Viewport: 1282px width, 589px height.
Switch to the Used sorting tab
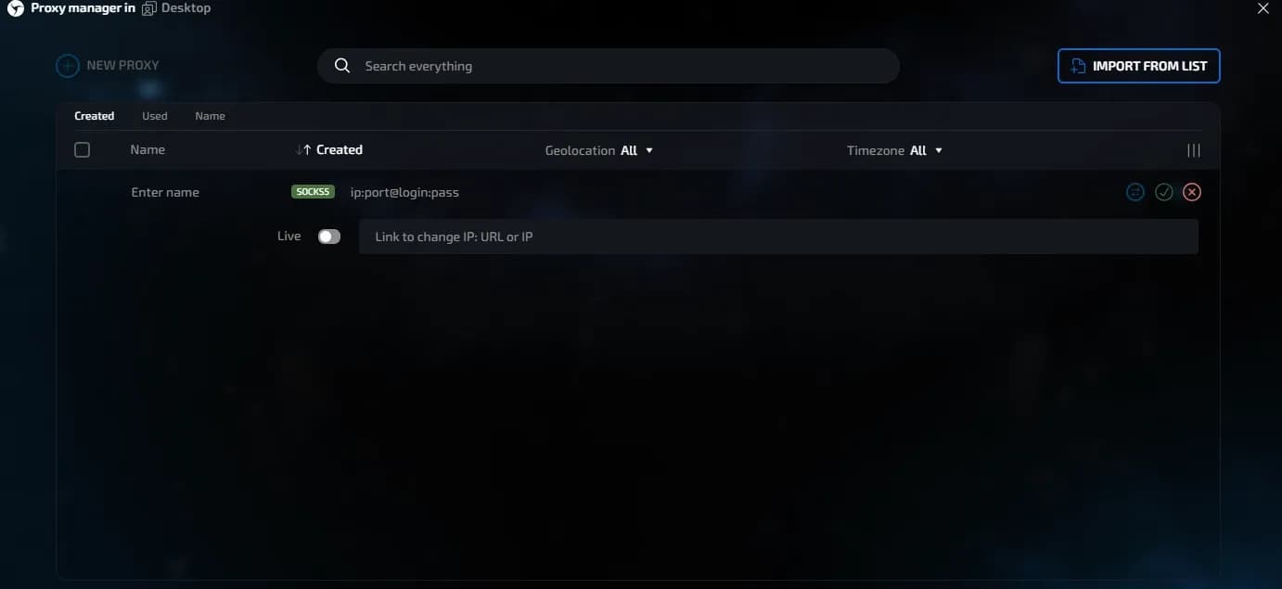155,116
